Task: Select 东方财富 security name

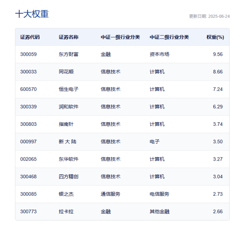Action: [x=68, y=54]
